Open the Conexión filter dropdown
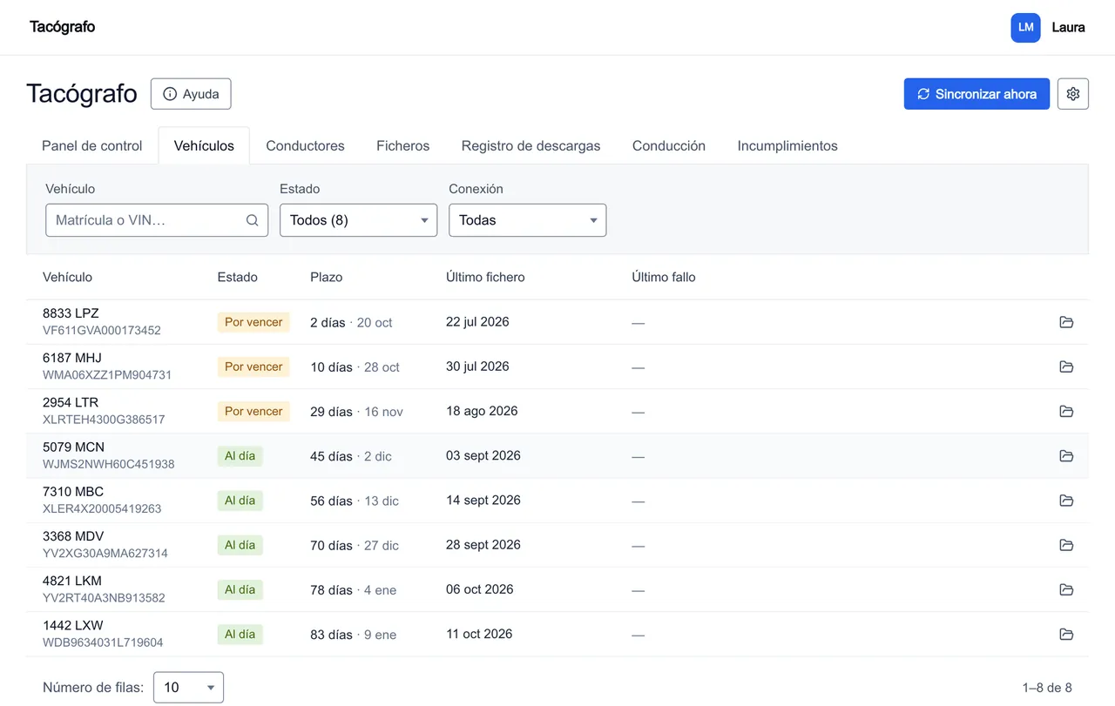 (x=527, y=220)
